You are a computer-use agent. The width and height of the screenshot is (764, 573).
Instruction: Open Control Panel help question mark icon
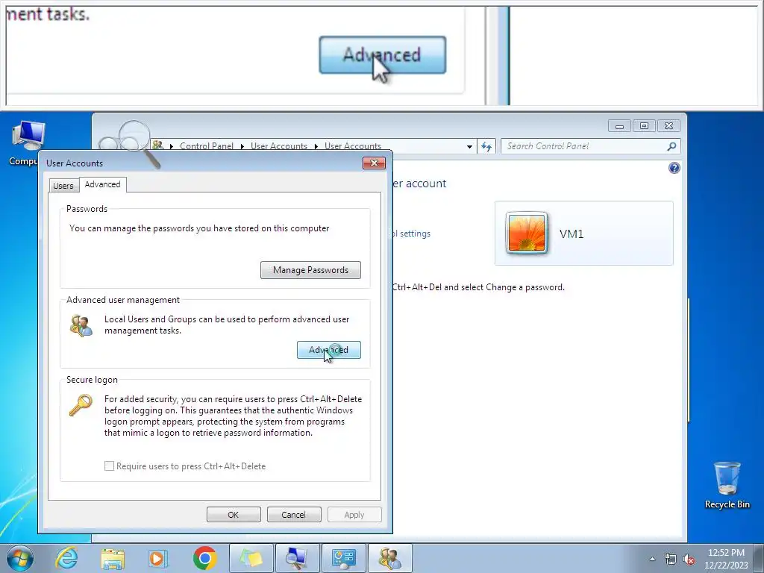click(x=674, y=168)
